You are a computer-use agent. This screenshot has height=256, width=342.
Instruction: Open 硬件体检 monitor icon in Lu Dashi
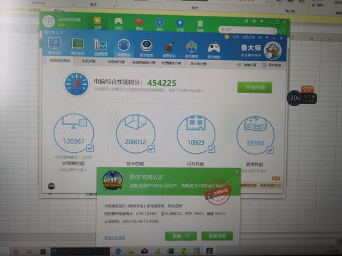(54, 44)
